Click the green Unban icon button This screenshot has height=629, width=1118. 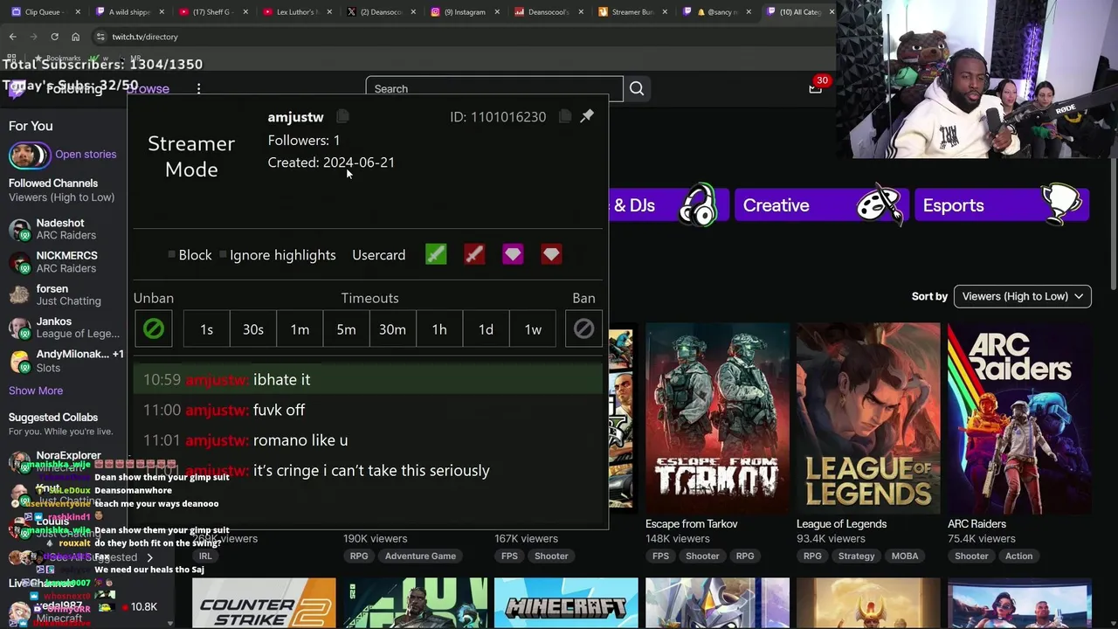(153, 328)
